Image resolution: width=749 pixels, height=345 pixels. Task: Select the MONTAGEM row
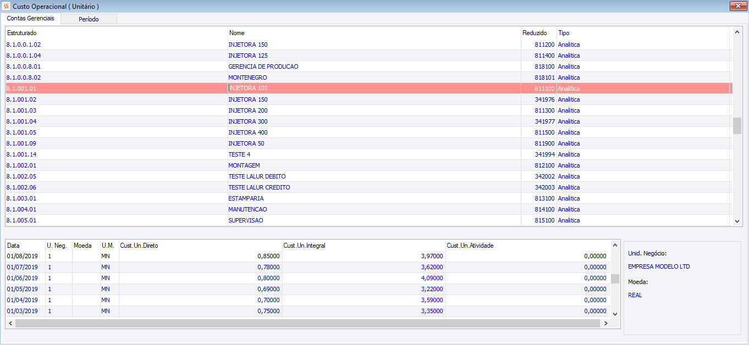coord(368,165)
